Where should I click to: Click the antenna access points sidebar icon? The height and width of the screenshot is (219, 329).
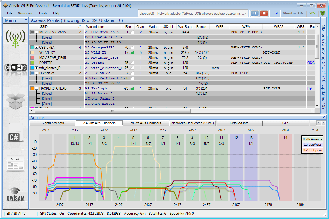coord(16,39)
